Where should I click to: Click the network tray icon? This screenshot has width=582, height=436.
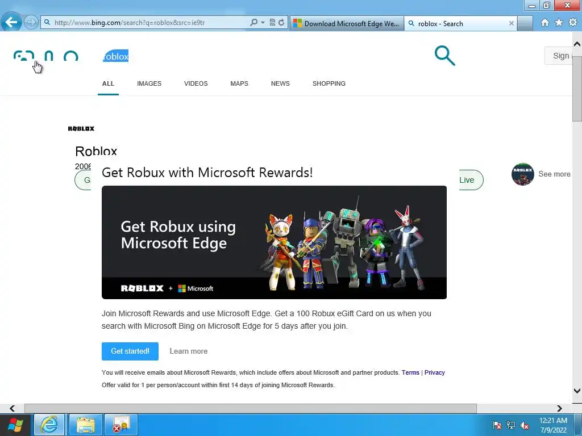point(511,425)
